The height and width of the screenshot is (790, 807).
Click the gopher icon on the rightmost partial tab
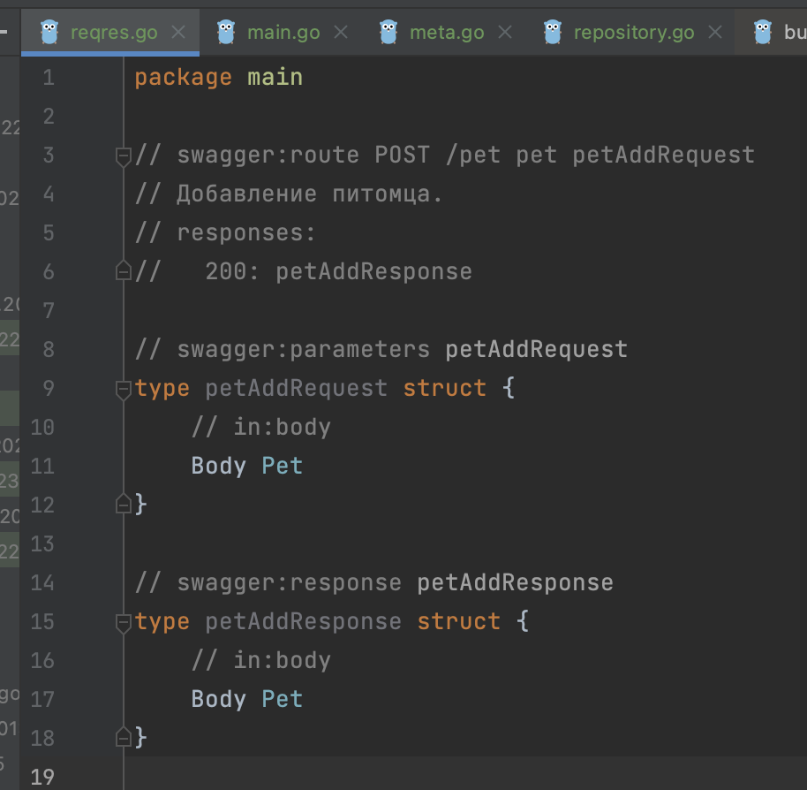[x=763, y=33]
